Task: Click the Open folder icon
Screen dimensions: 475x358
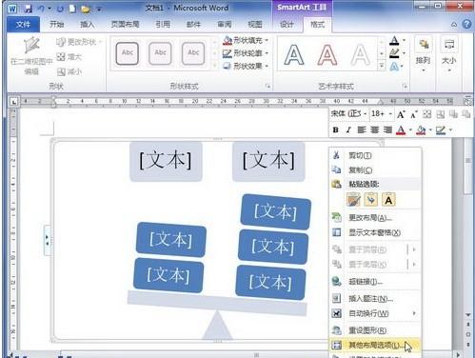Action: (85, 9)
